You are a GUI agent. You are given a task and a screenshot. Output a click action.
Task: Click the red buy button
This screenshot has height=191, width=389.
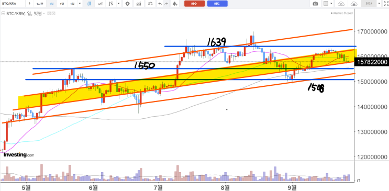click(x=195, y=4)
